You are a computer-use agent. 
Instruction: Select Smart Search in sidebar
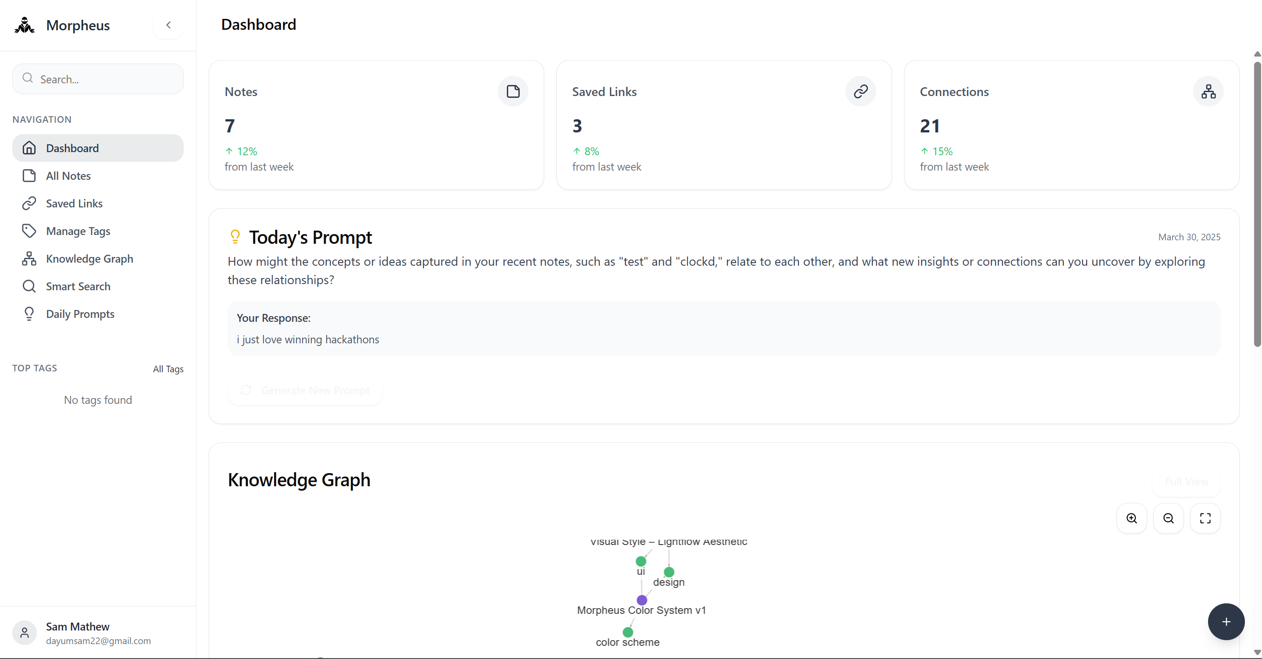pos(78,286)
